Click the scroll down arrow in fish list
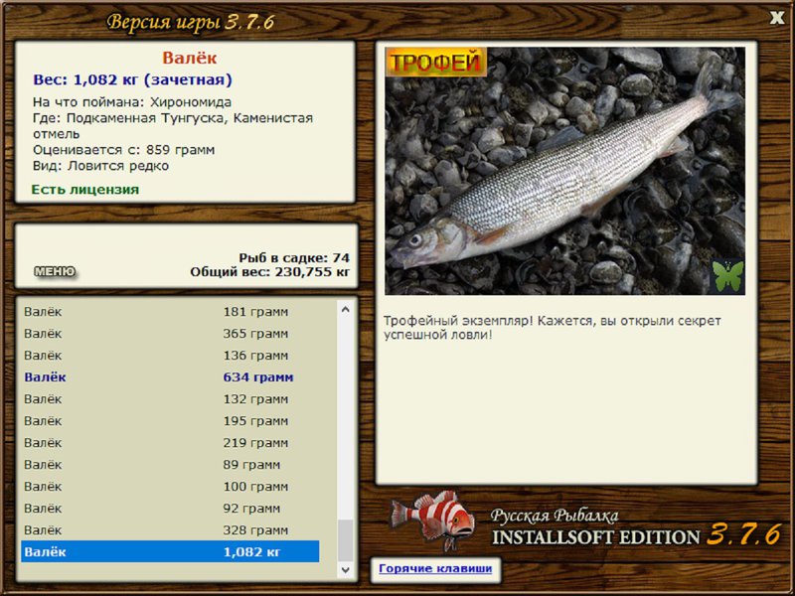 (x=345, y=569)
